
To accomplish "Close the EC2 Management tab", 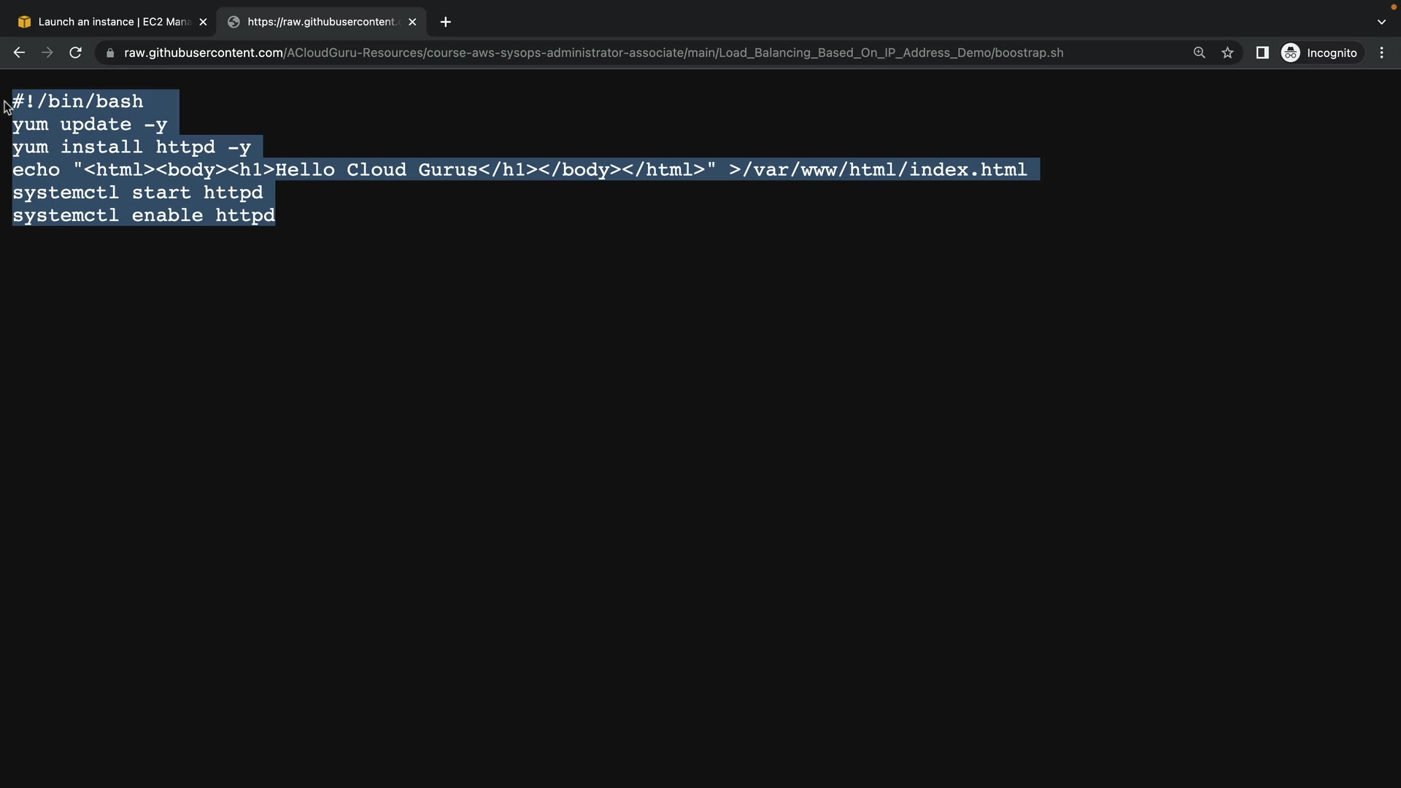I will (x=203, y=22).
